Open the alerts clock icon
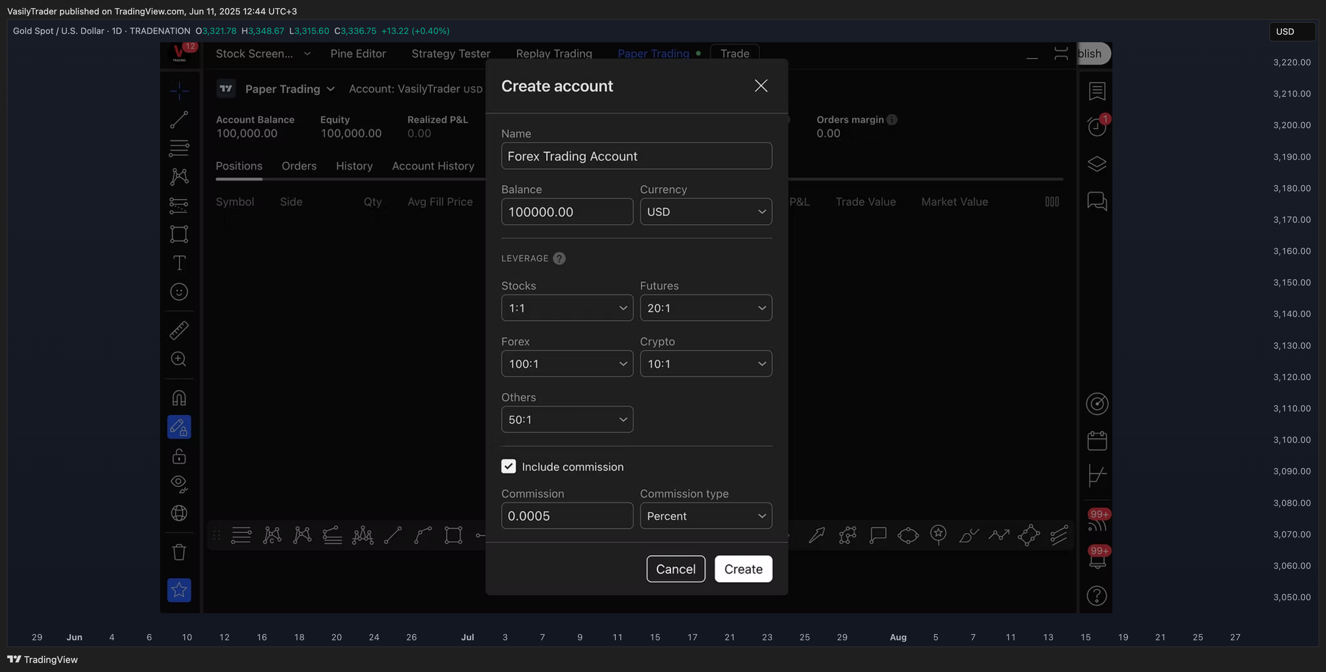The height and width of the screenshot is (672, 1326). coord(1097,126)
